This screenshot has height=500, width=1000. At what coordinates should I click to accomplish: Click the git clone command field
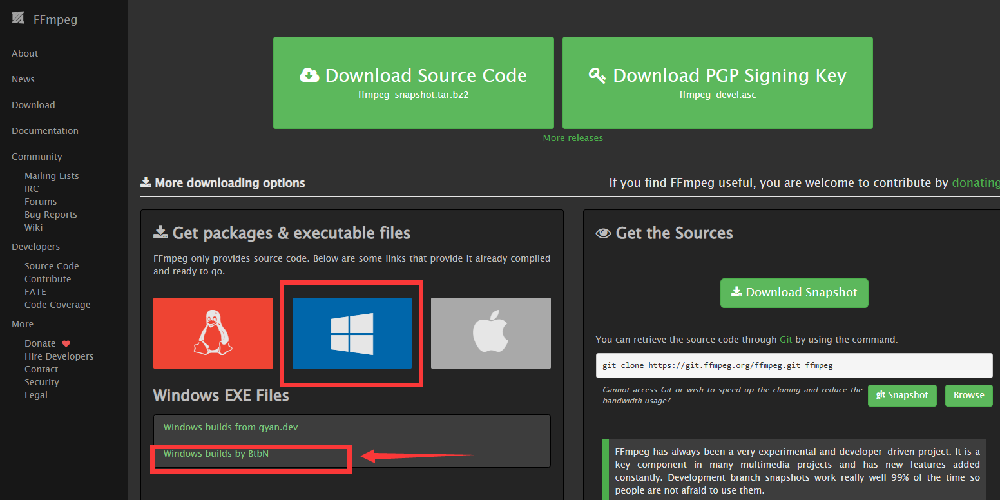coord(794,365)
